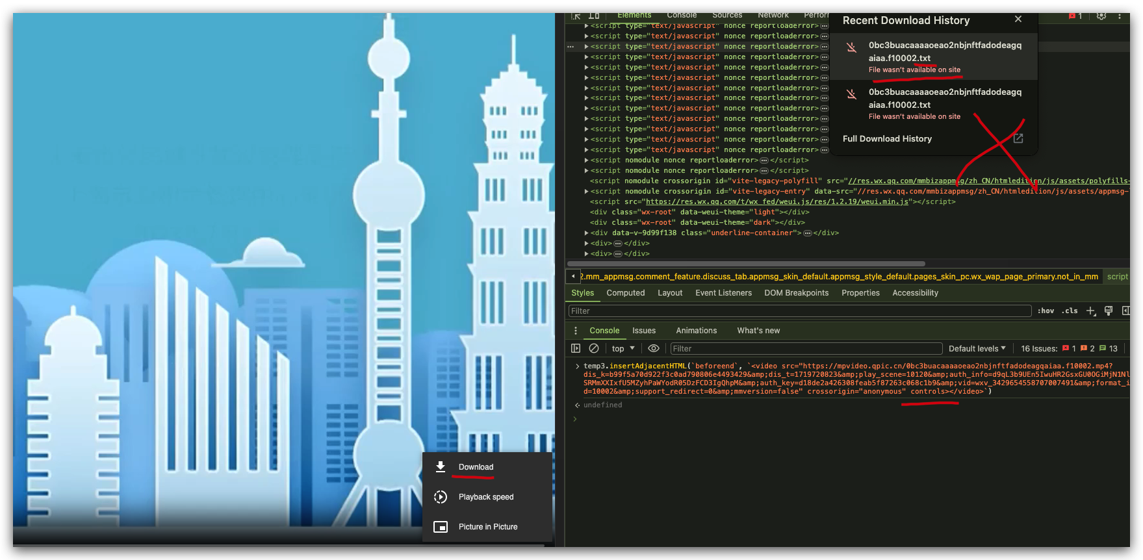This screenshot has height=560, width=1143.
Task: Toggle the :hov element state button
Action: (1046, 311)
